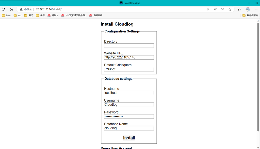The width and height of the screenshot is (260, 149).
Task: Click the scrollbar up arrow
Action: point(258,21)
